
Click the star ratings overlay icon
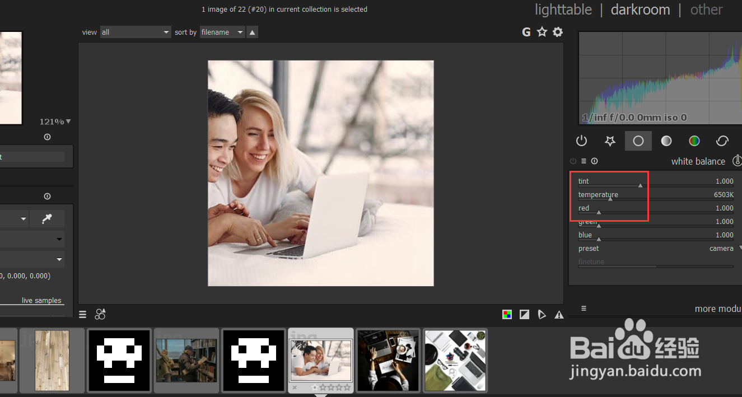[x=542, y=32]
